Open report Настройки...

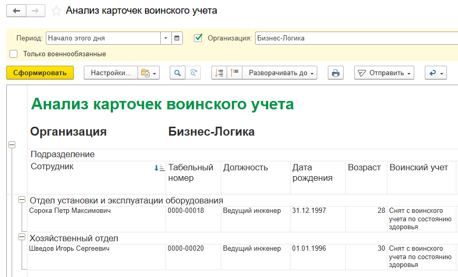[x=111, y=73]
